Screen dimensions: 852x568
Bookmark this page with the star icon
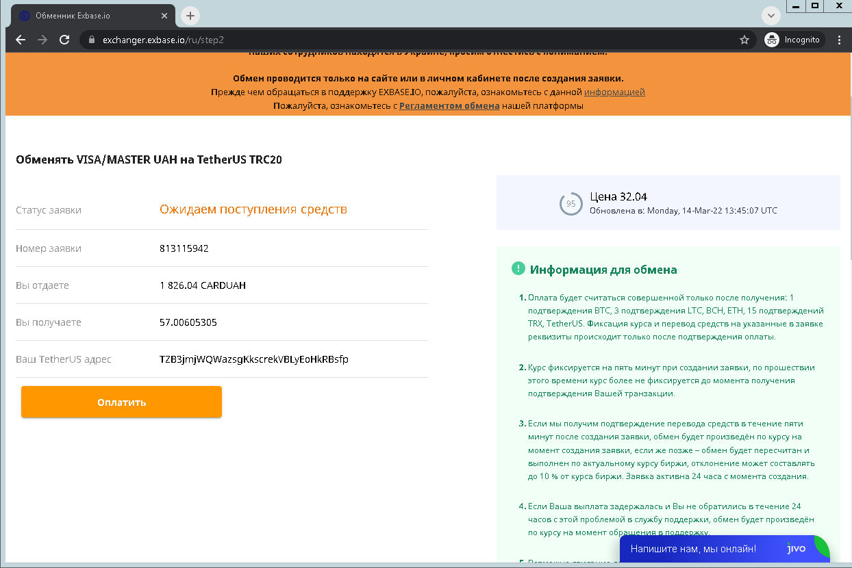(744, 40)
